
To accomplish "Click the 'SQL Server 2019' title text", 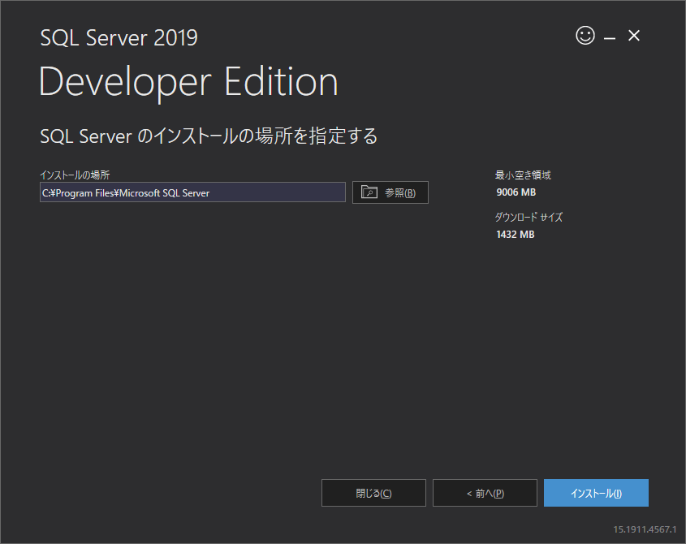I will 119,37.
